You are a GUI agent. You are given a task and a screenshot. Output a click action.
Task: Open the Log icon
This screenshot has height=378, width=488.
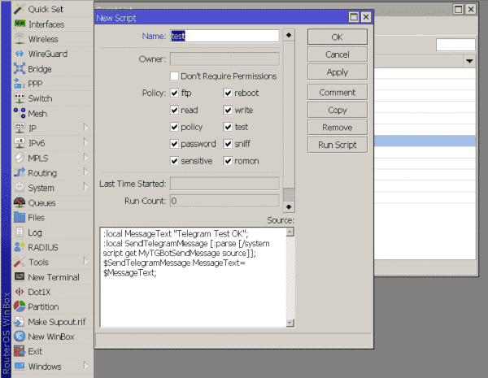(x=20, y=232)
